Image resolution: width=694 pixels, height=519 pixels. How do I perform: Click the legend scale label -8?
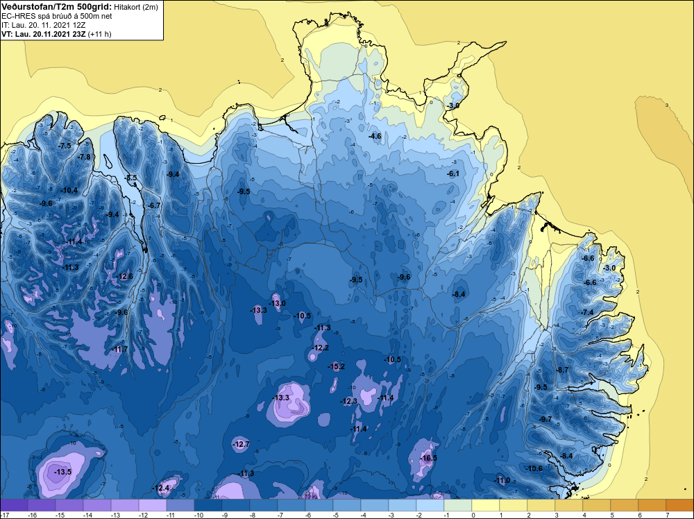(253, 516)
